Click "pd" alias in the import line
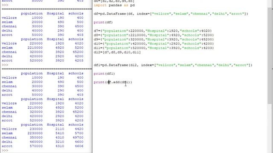273x153 pixels. pos(132,5)
